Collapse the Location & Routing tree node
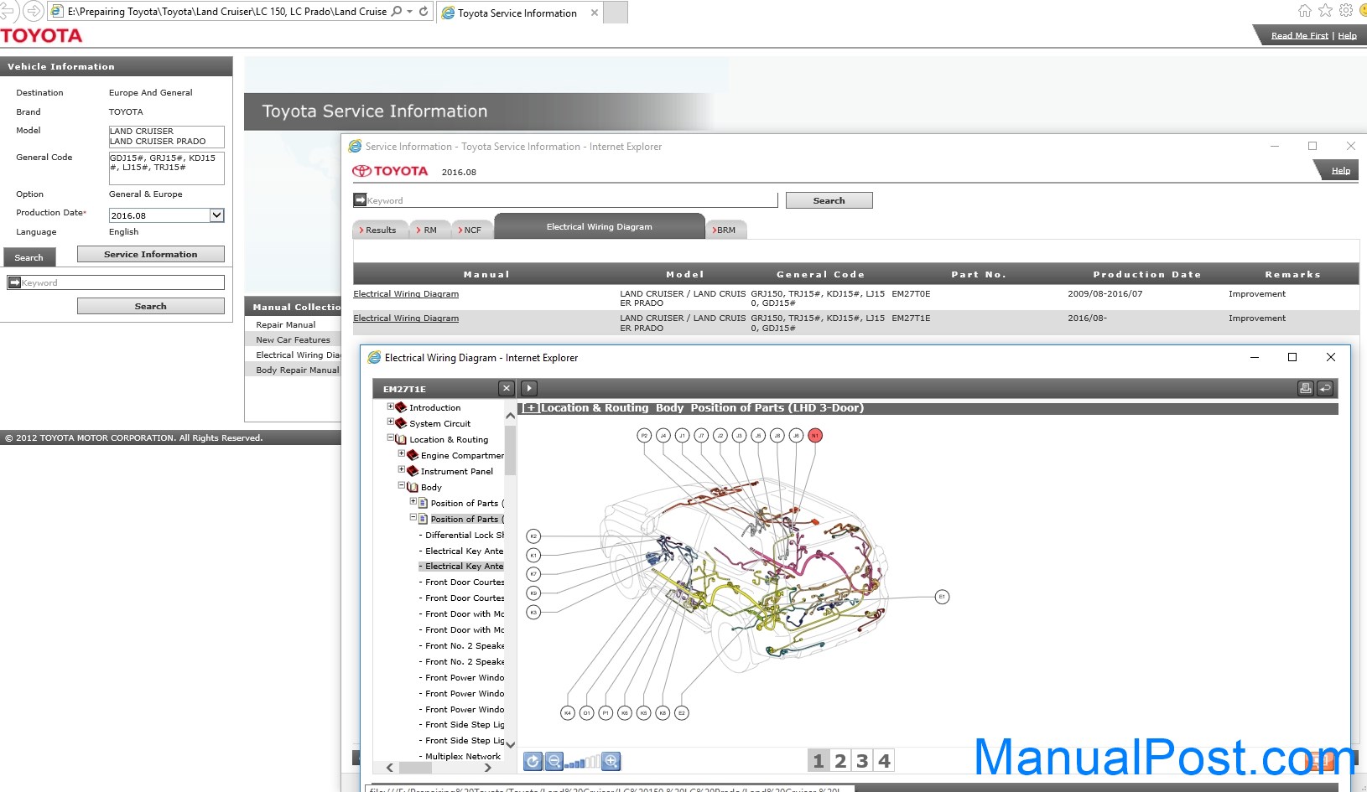Viewport: 1367px width, 792px height. coord(390,437)
